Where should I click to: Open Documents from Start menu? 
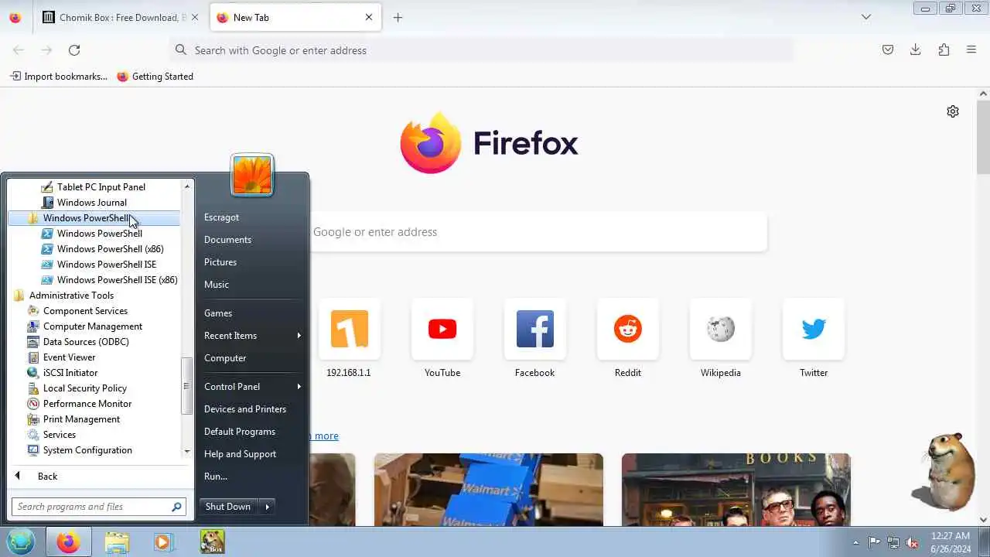(227, 240)
